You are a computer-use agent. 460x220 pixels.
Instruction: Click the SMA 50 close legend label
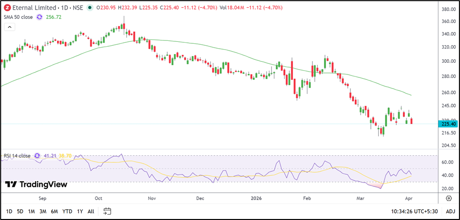[x=18, y=17]
